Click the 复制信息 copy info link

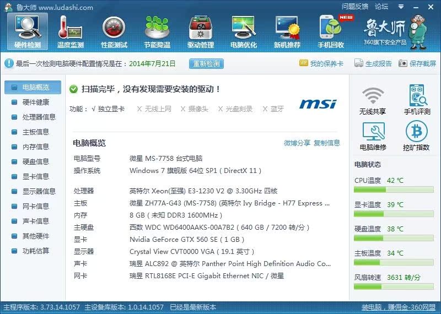(327, 143)
